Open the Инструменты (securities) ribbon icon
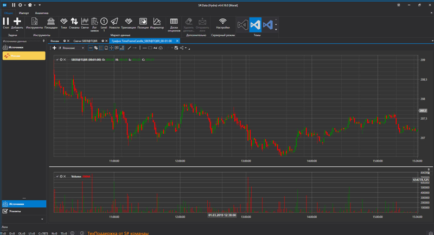434x235 pixels. 34,23
